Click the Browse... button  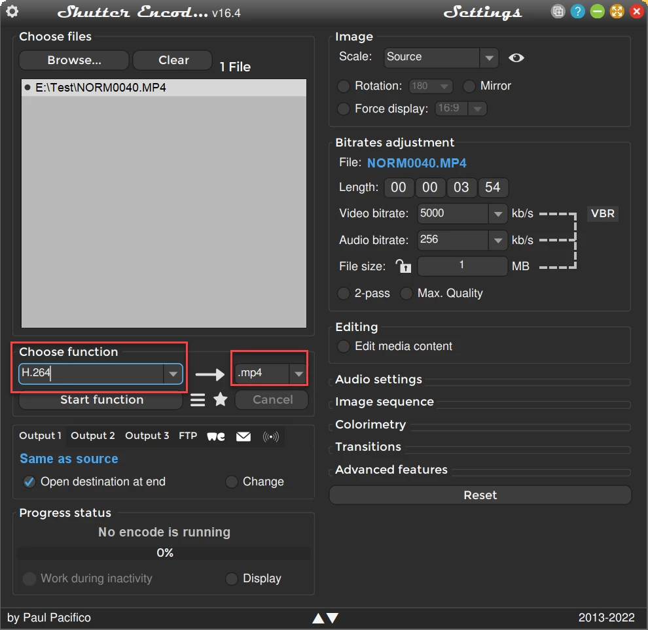click(x=74, y=60)
